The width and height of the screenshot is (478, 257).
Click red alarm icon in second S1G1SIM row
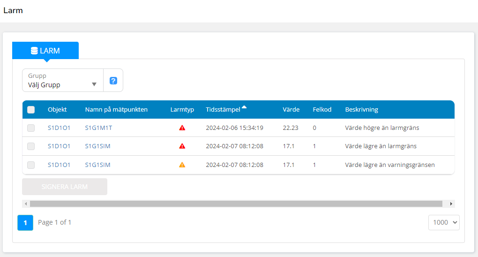(x=182, y=146)
